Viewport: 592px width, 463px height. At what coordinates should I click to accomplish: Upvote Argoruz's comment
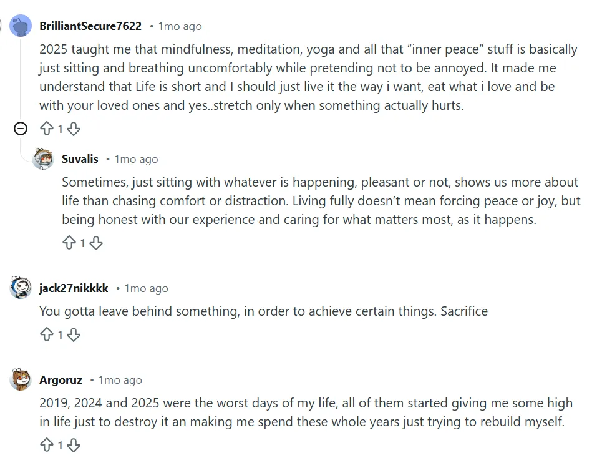(47, 446)
